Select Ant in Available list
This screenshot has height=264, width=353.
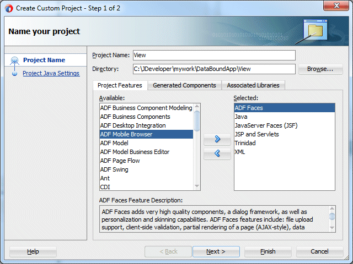(x=146, y=178)
